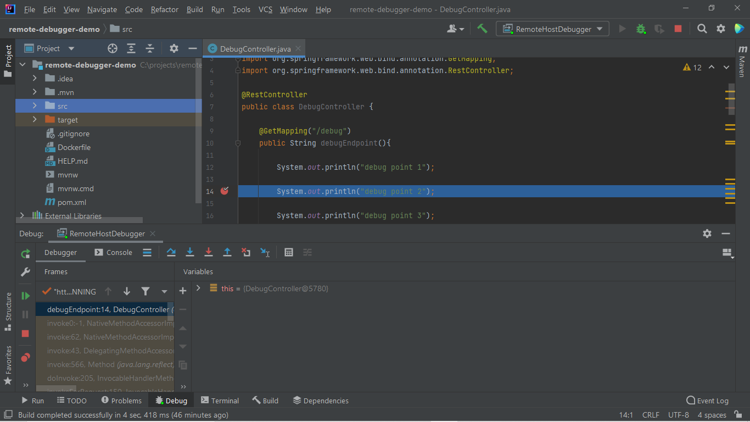
Task: Step into the method call
Action: [189, 252]
